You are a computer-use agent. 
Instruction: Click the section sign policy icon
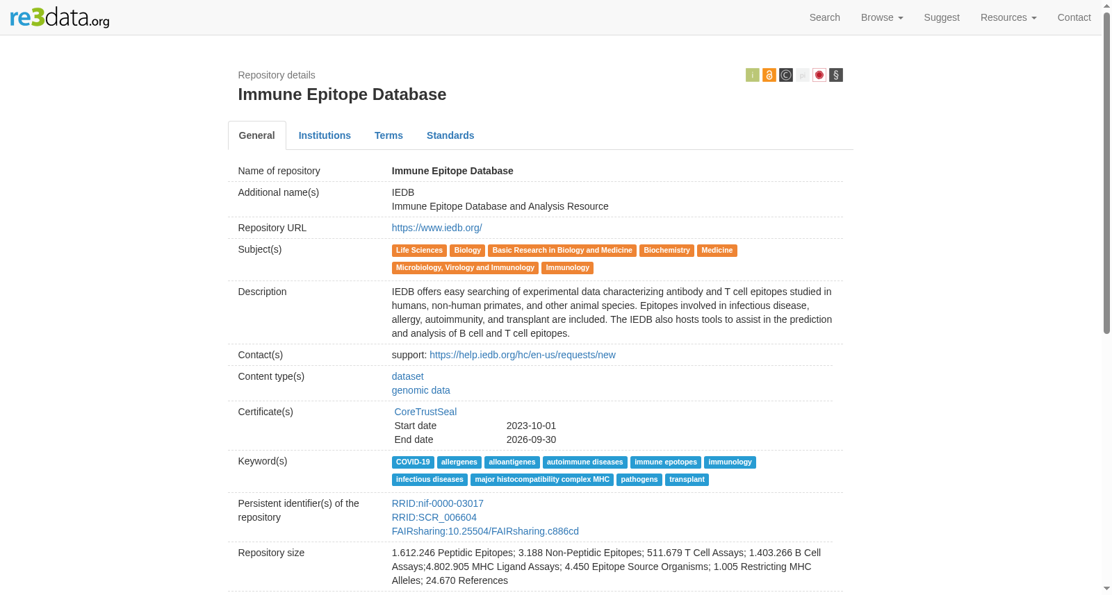pos(835,75)
